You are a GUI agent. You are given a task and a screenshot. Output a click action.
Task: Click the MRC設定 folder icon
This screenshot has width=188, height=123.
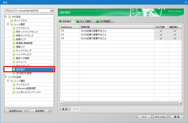pyautogui.click(x=9, y=77)
